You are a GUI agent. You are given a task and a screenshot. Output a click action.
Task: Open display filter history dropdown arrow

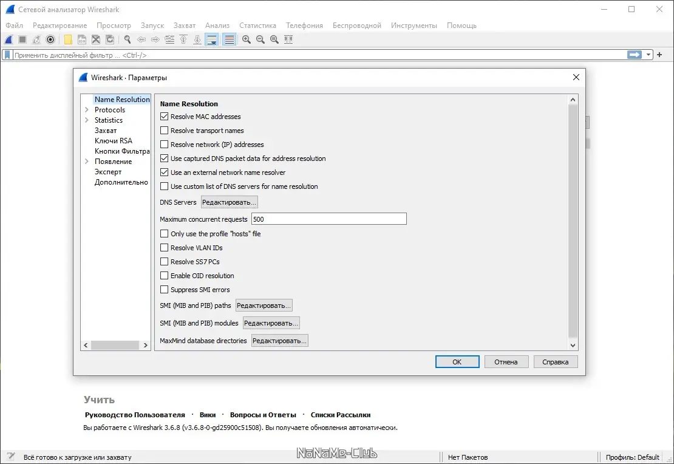[x=648, y=55]
